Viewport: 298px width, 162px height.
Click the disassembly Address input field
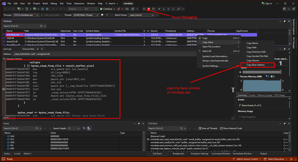[104, 54]
